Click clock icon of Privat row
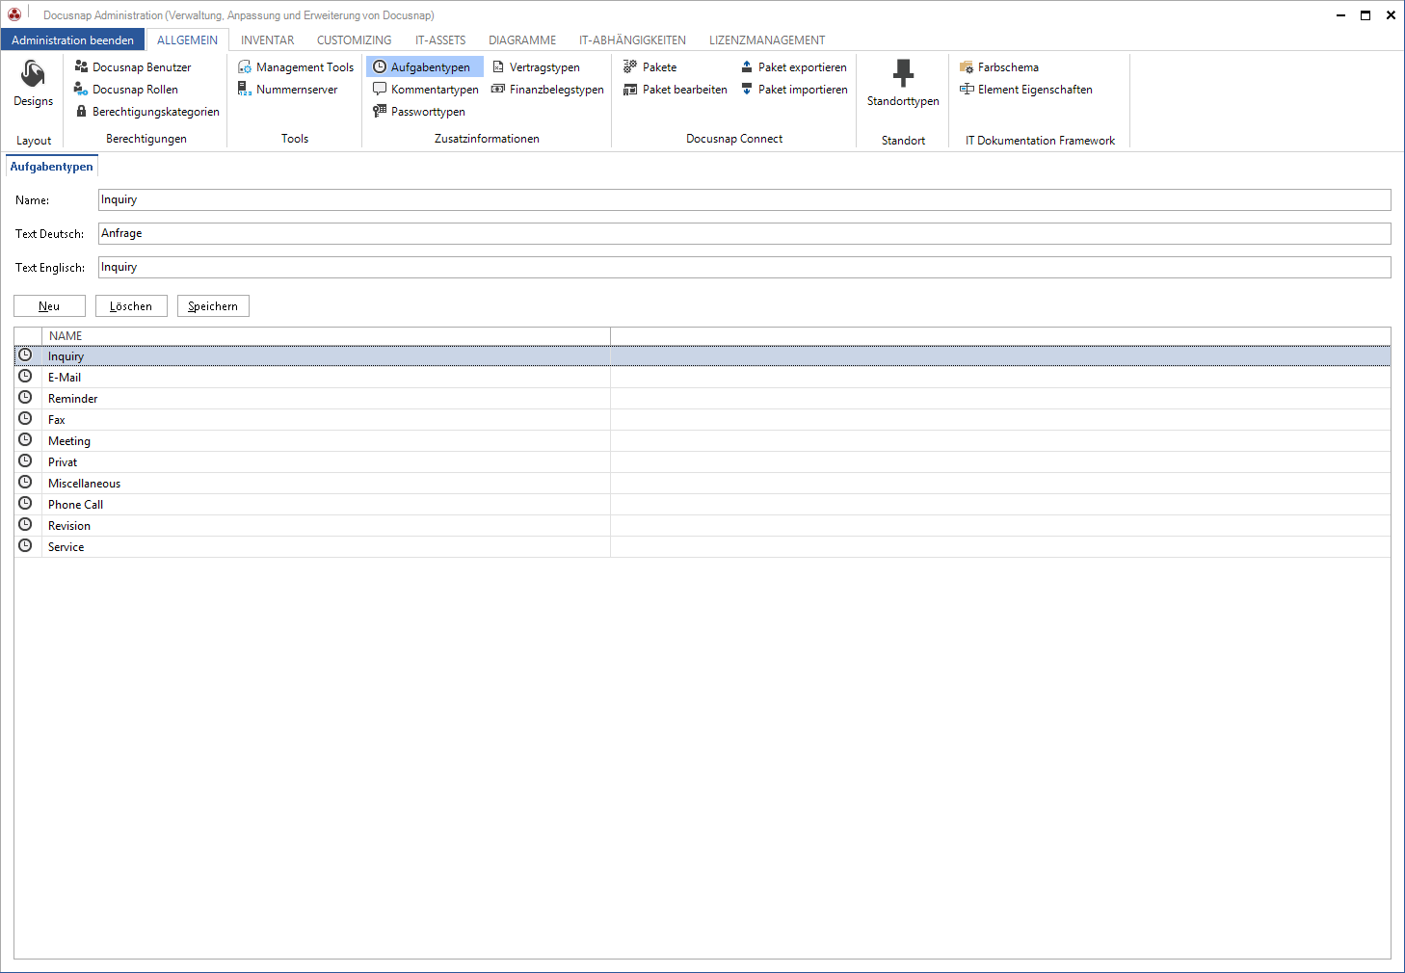Screen dimensions: 1405x973 pos(26,461)
